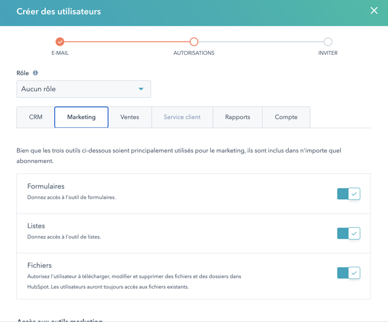Image resolution: width=388 pixels, height=322 pixels.
Task: Turn off the Fichiers access switch
Action: point(349,273)
